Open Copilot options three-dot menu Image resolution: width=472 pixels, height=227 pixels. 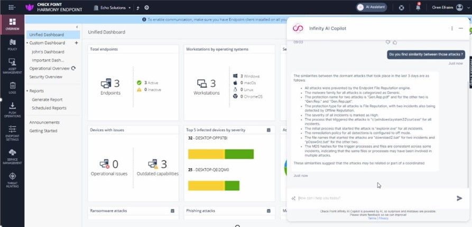(x=452, y=28)
